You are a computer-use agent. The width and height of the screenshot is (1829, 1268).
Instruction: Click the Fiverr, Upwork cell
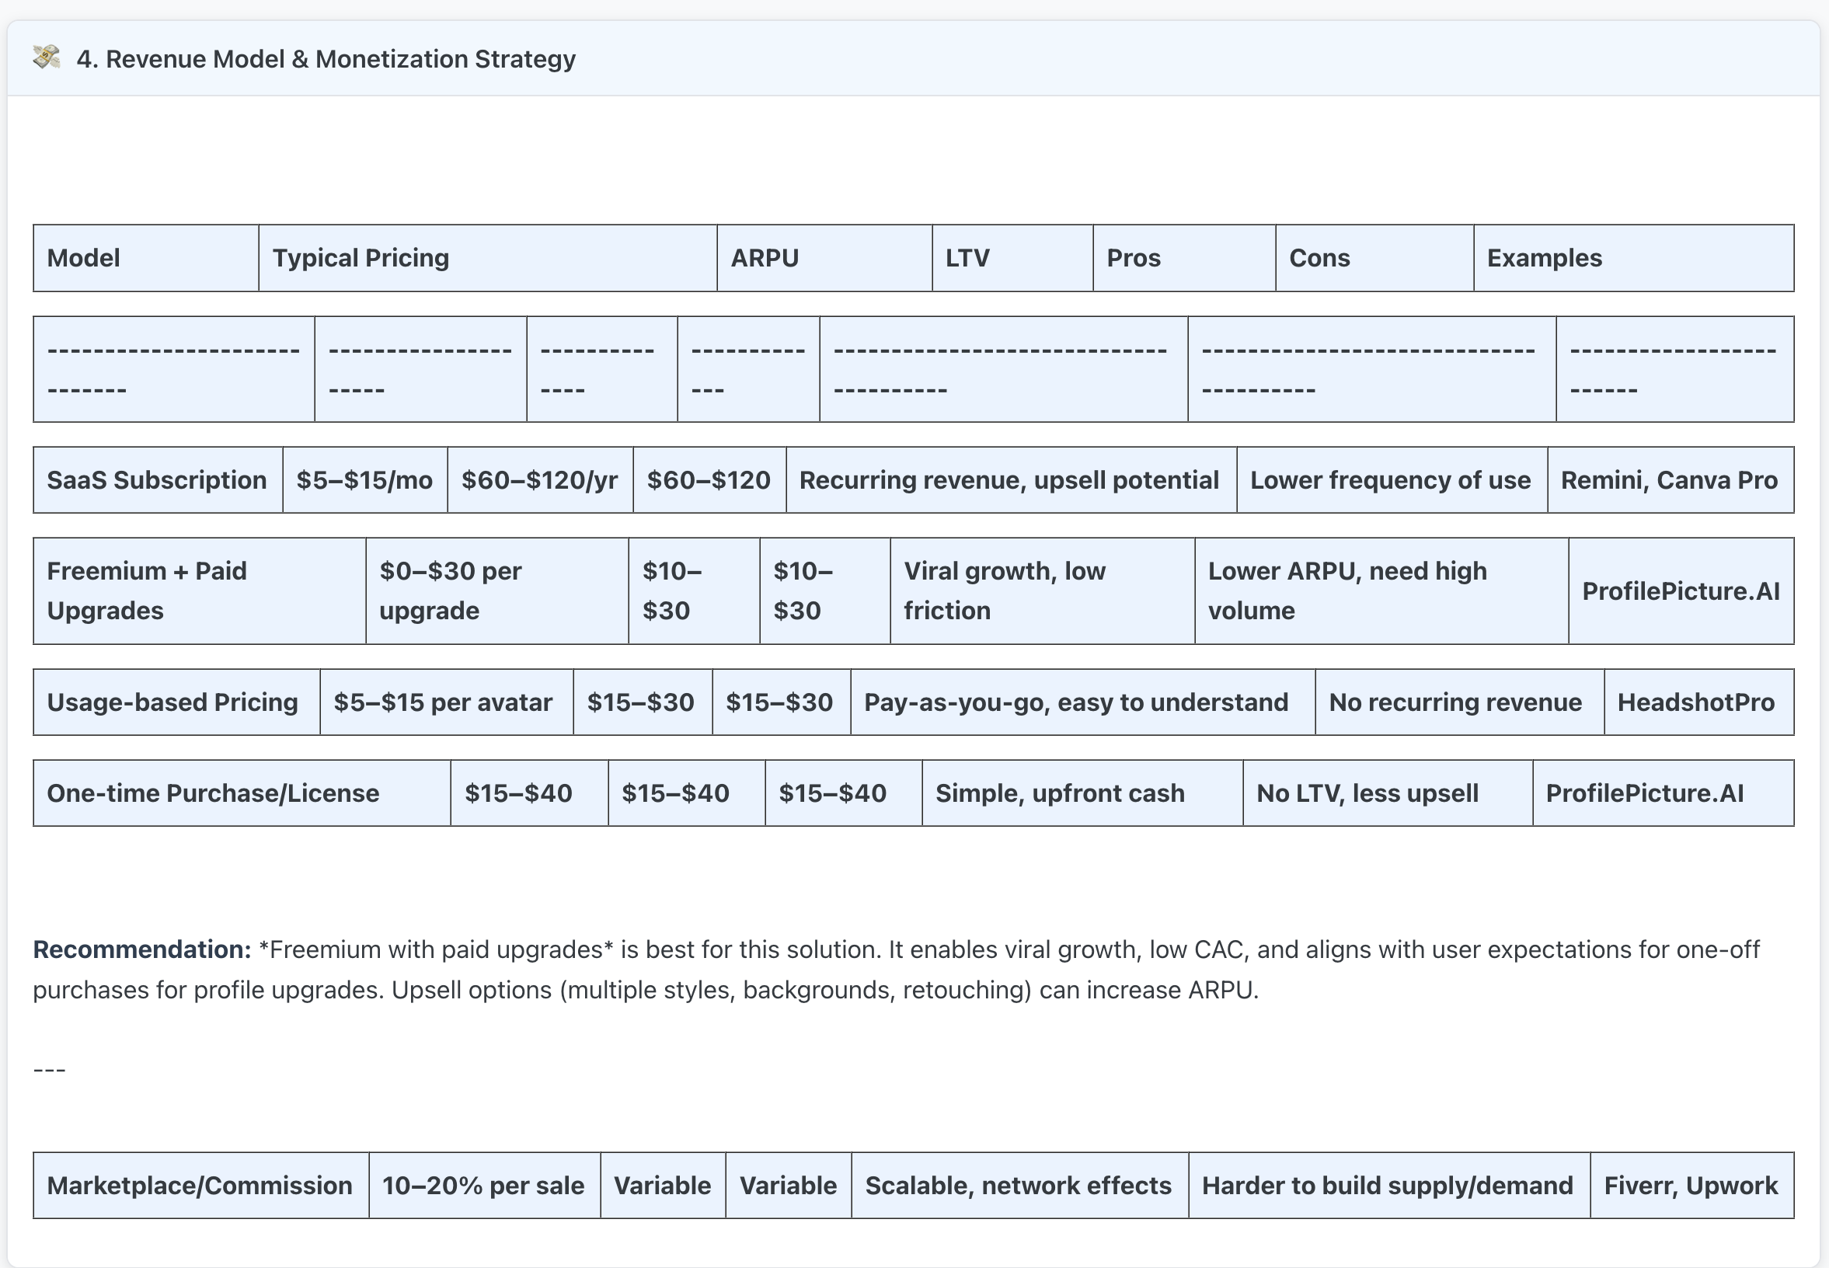1691,1186
